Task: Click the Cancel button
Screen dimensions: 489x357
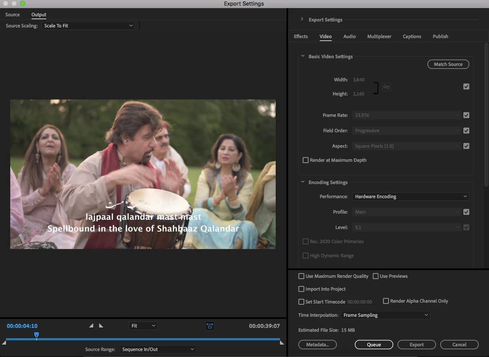Action: click(459, 345)
